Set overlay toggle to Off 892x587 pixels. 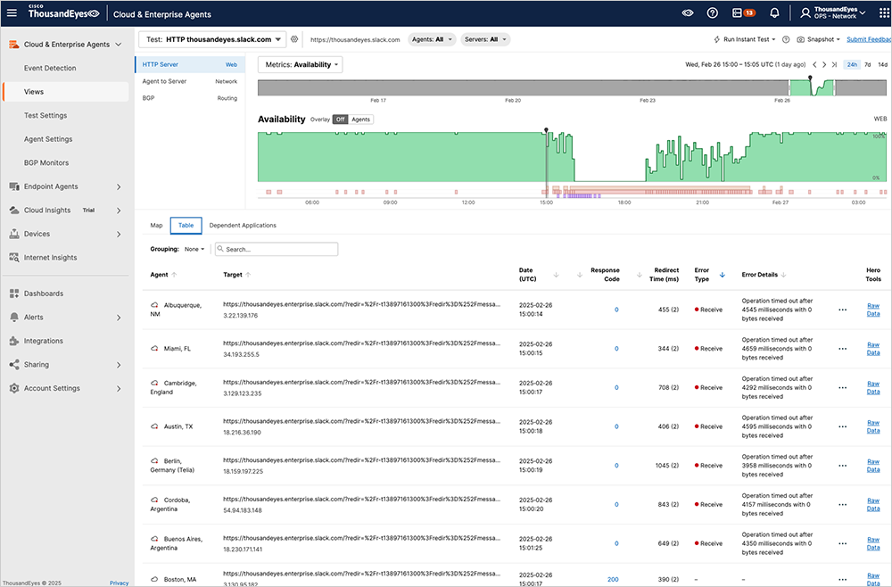click(x=340, y=120)
